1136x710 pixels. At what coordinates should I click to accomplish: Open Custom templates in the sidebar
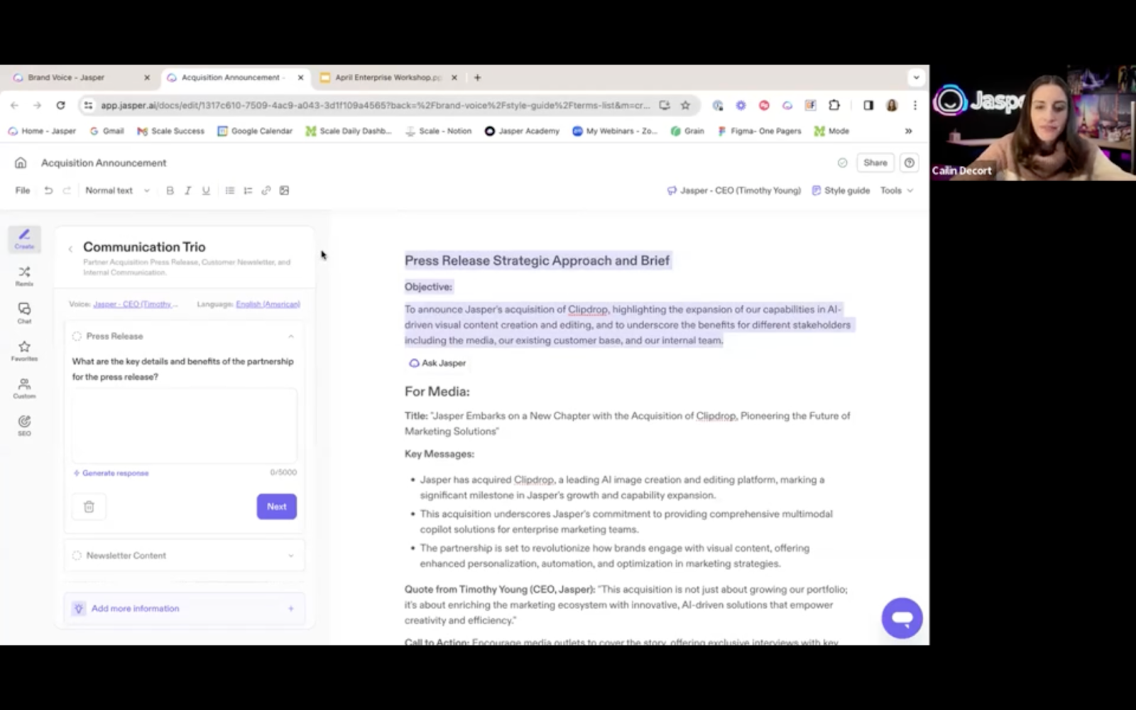pyautogui.click(x=24, y=388)
